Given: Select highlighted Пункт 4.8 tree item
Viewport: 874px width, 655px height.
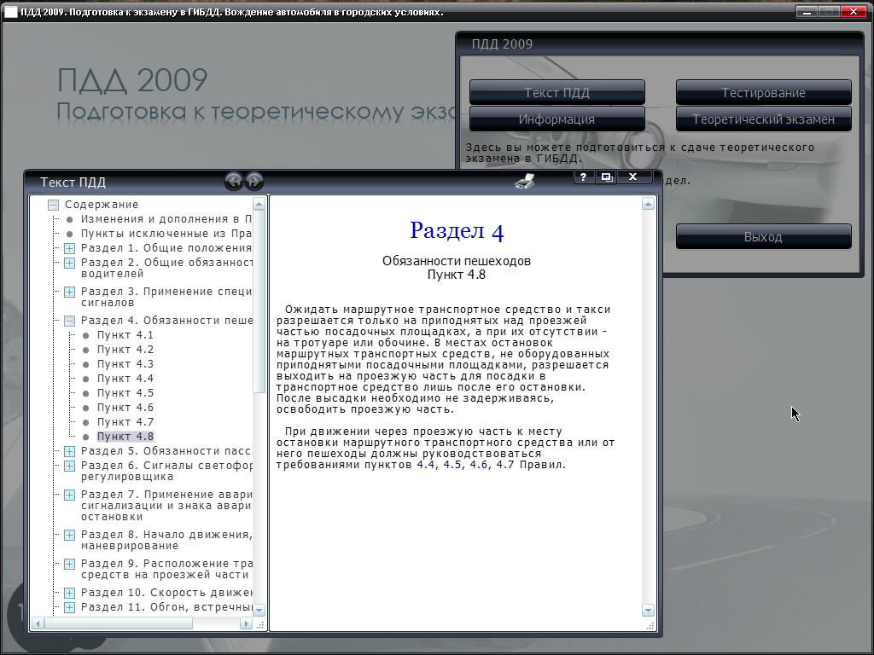Looking at the screenshot, I should (125, 436).
